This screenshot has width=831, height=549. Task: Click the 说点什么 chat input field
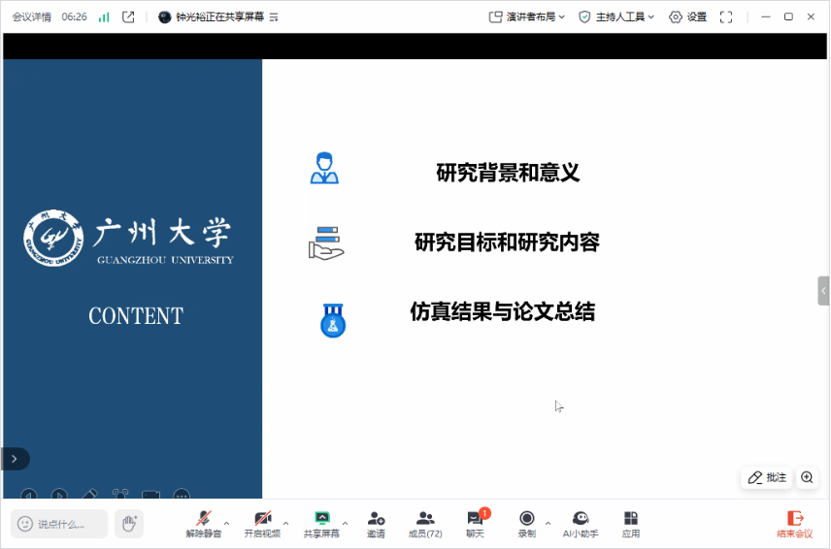tap(59, 524)
